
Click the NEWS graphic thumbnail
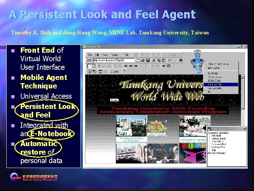[x=193, y=153]
